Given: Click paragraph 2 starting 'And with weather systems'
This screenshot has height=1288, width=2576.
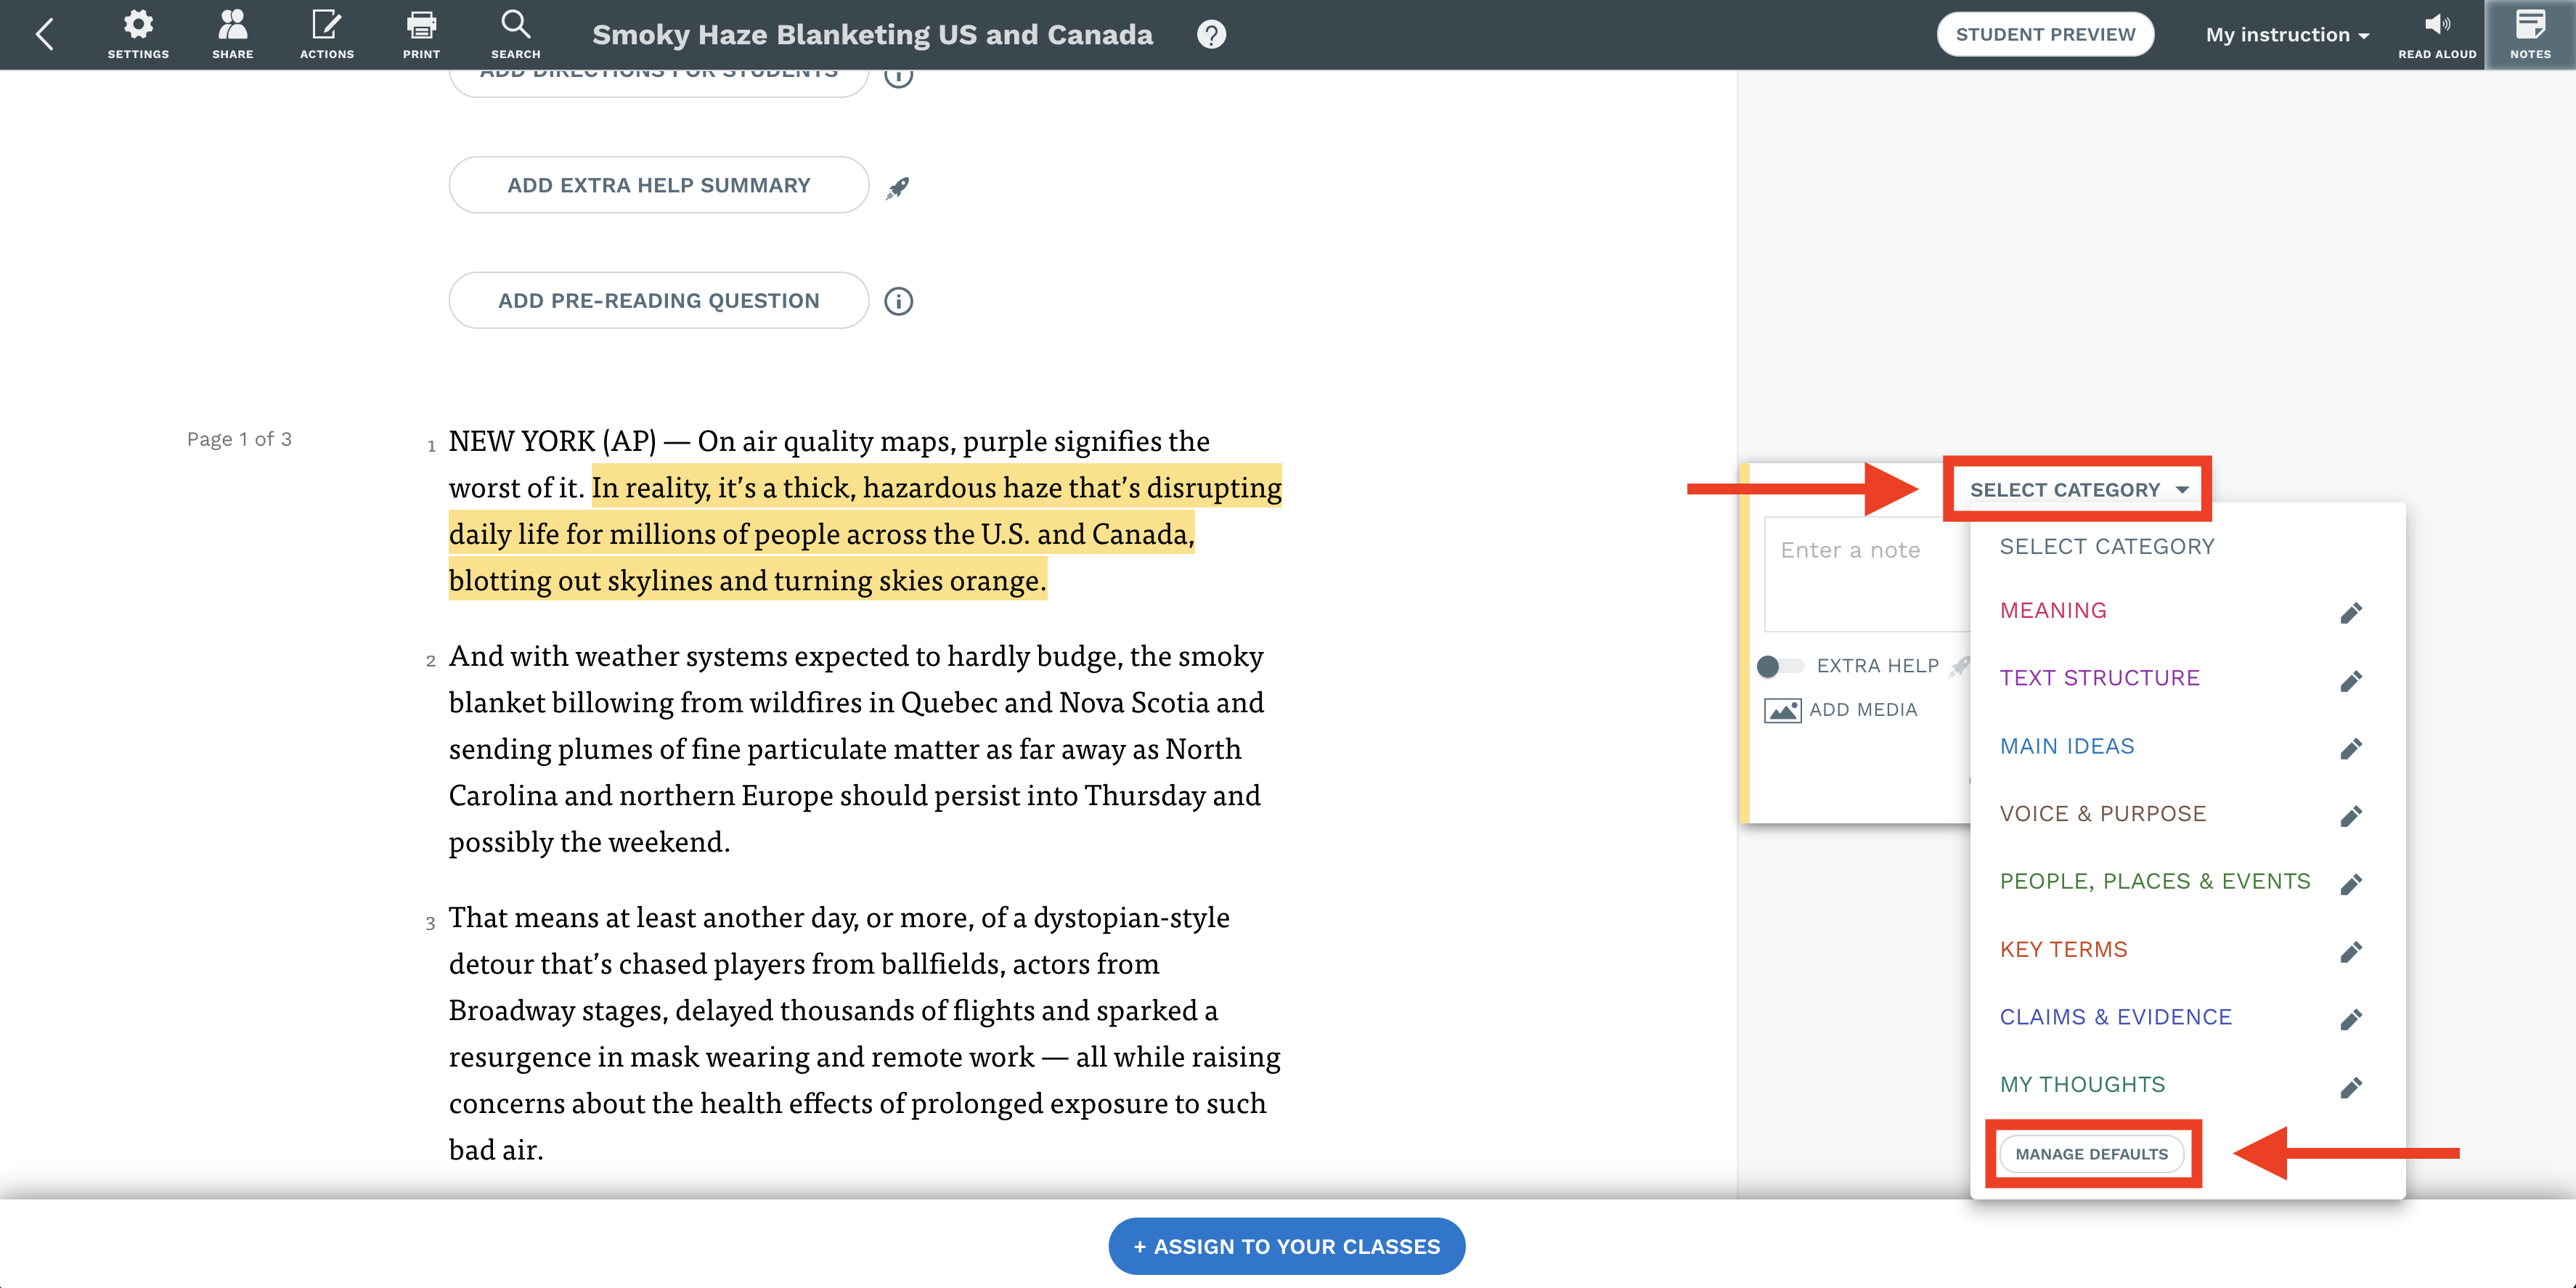Looking at the screenshot, I should click(856, 749).
